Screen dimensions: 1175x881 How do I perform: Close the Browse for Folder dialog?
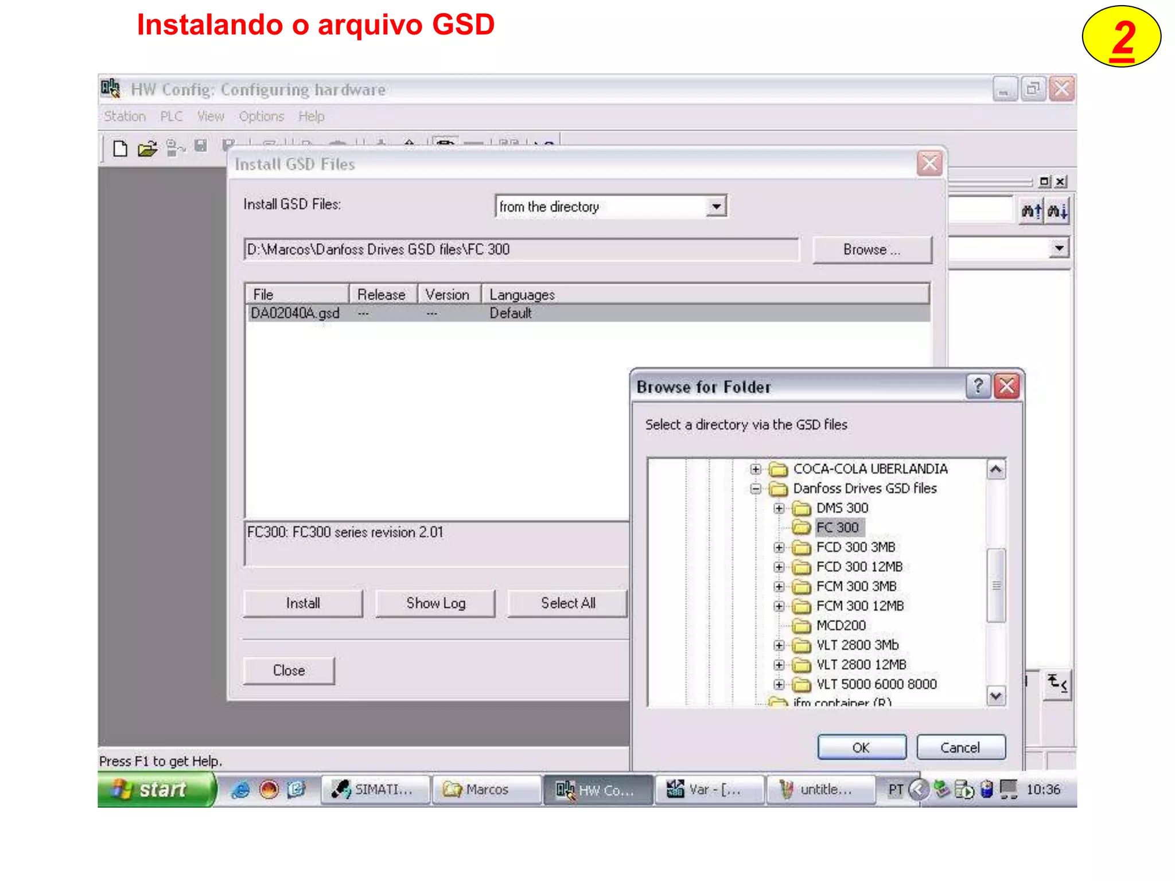[1007, 386]
